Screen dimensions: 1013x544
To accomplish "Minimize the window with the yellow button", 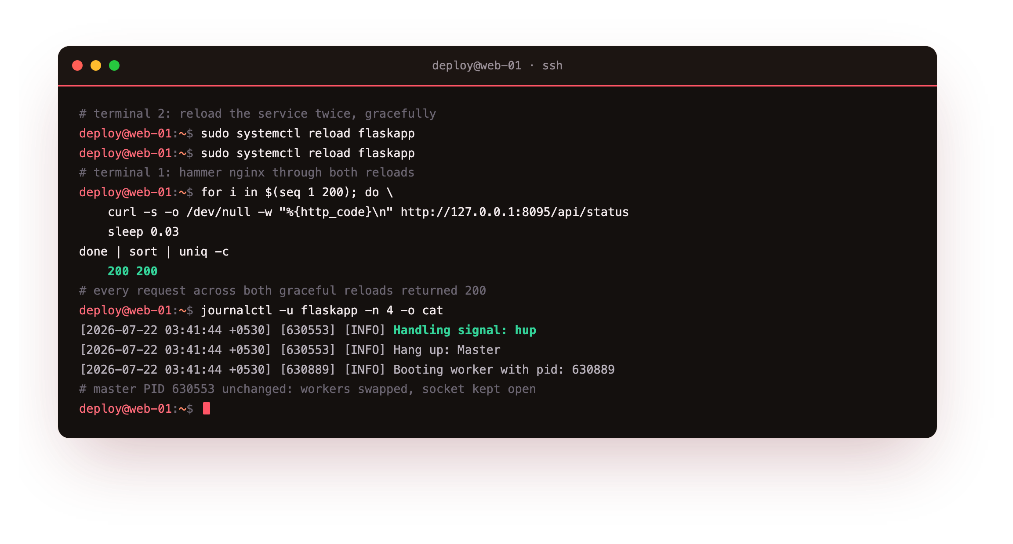I will pos(96,65).
